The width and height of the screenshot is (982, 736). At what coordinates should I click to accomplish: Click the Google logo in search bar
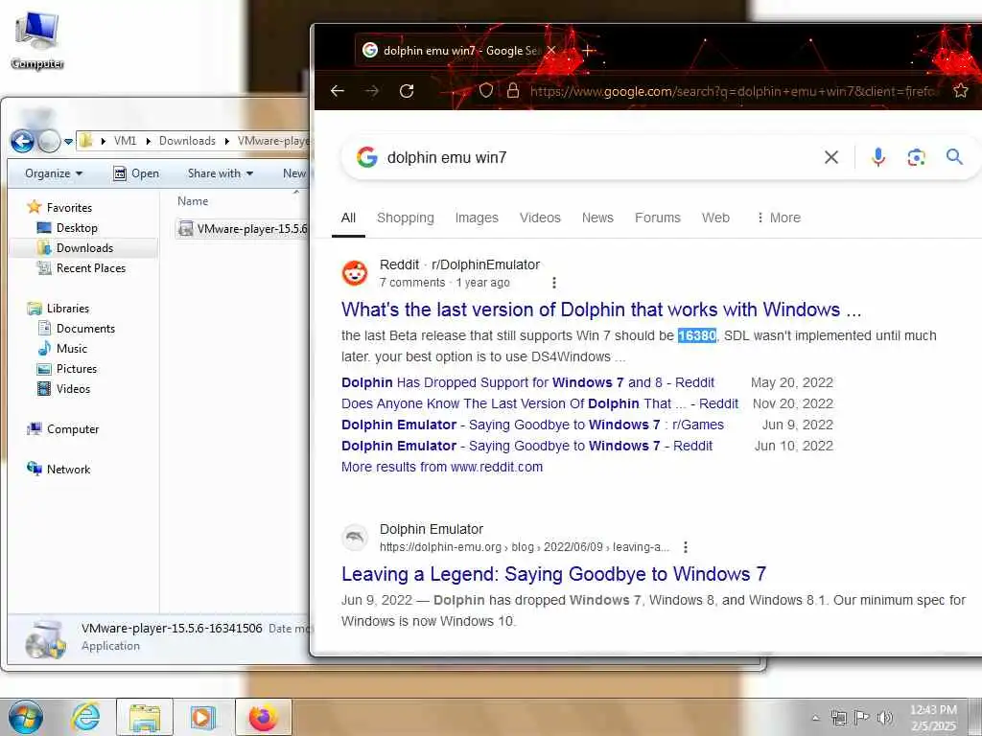pyautogui.click(x=367, y=157)
